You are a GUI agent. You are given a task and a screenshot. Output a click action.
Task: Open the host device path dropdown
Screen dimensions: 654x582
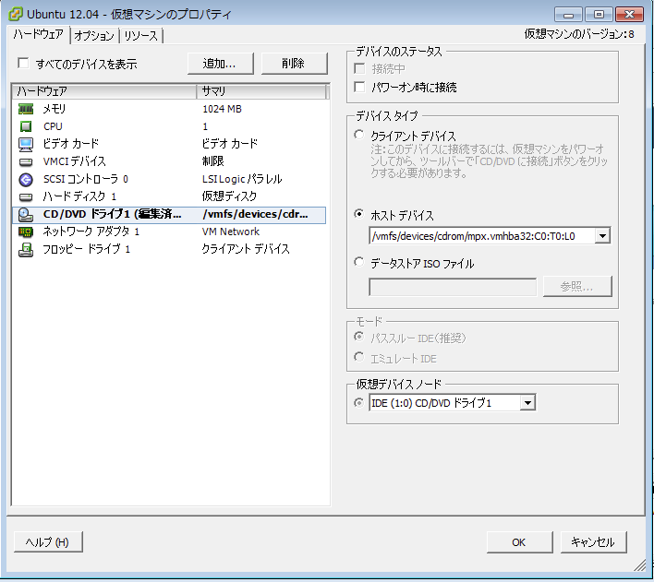(602, 236)
